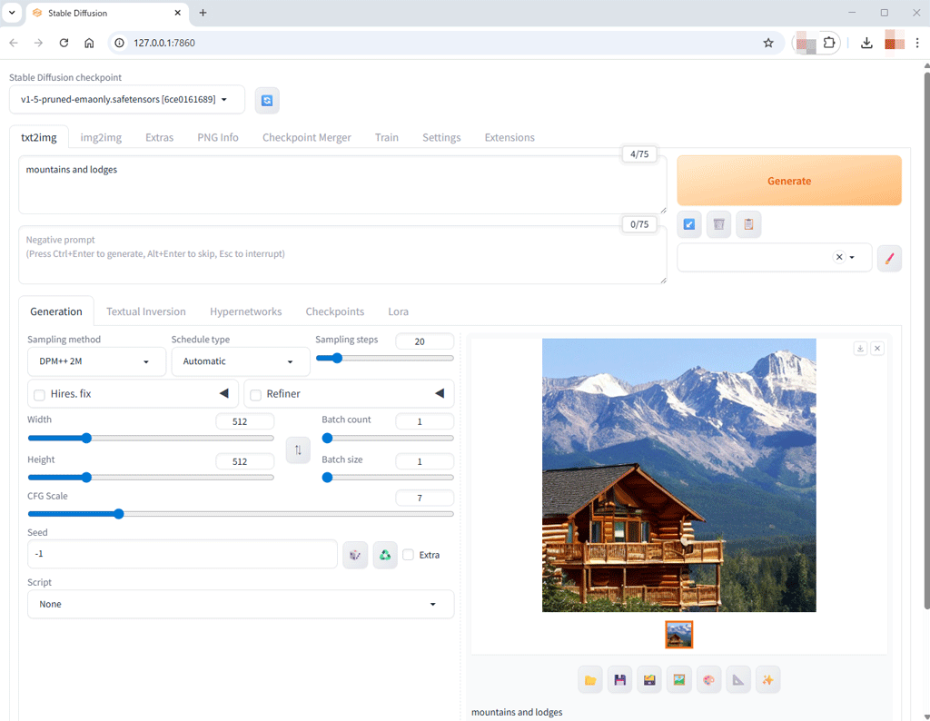This screenshot has width=930, height=721.
Task: Click the refresh checkpoints icon
Action: point(267,100)
